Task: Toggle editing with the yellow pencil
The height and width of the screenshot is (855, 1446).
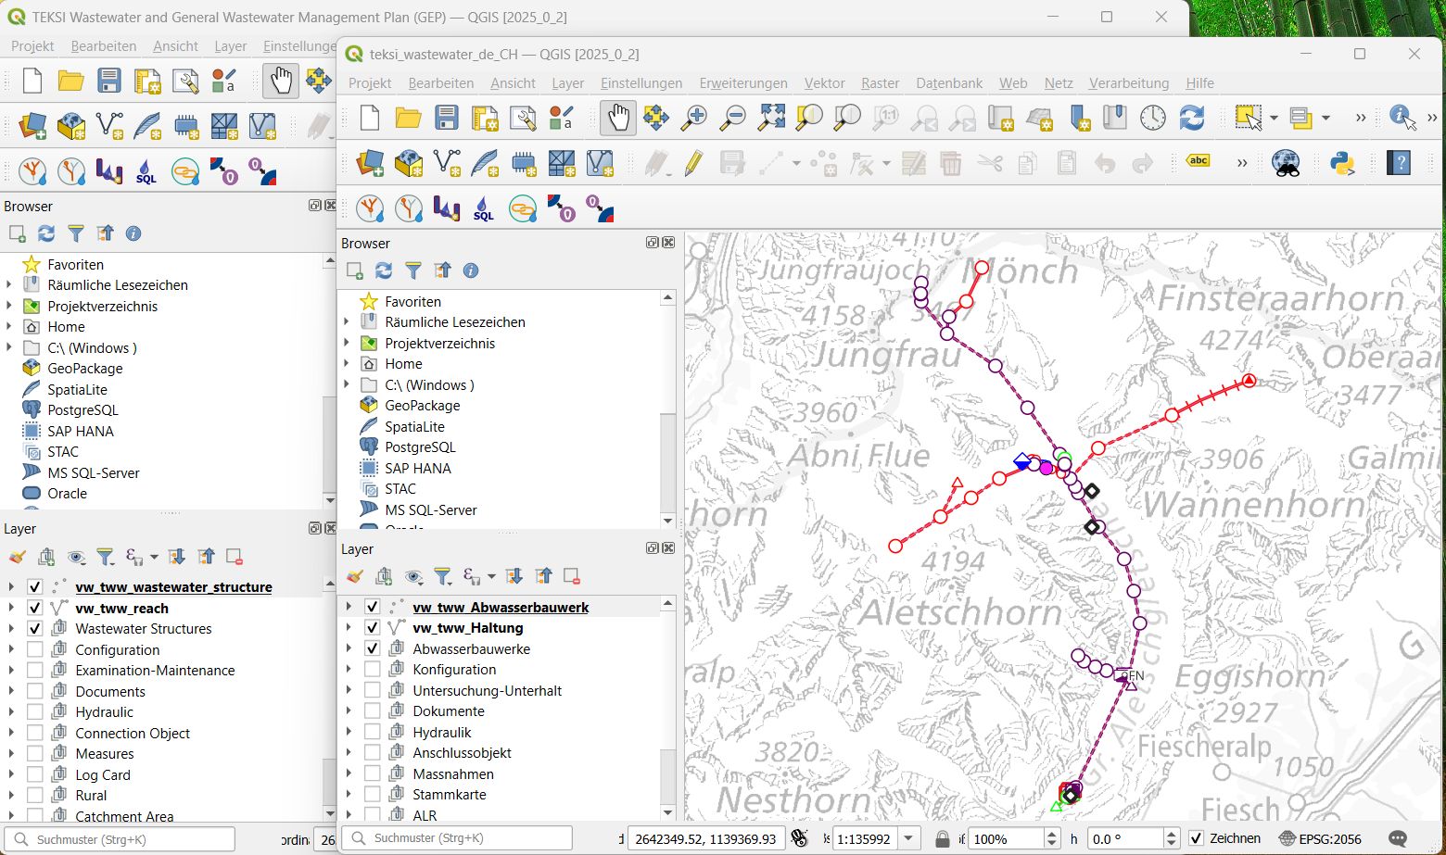Action: point(693,164)
